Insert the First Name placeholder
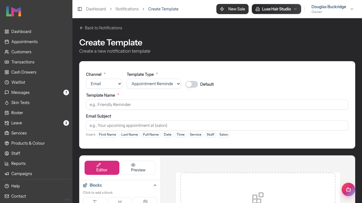The image size is (362, 203). tap(107, 134)
